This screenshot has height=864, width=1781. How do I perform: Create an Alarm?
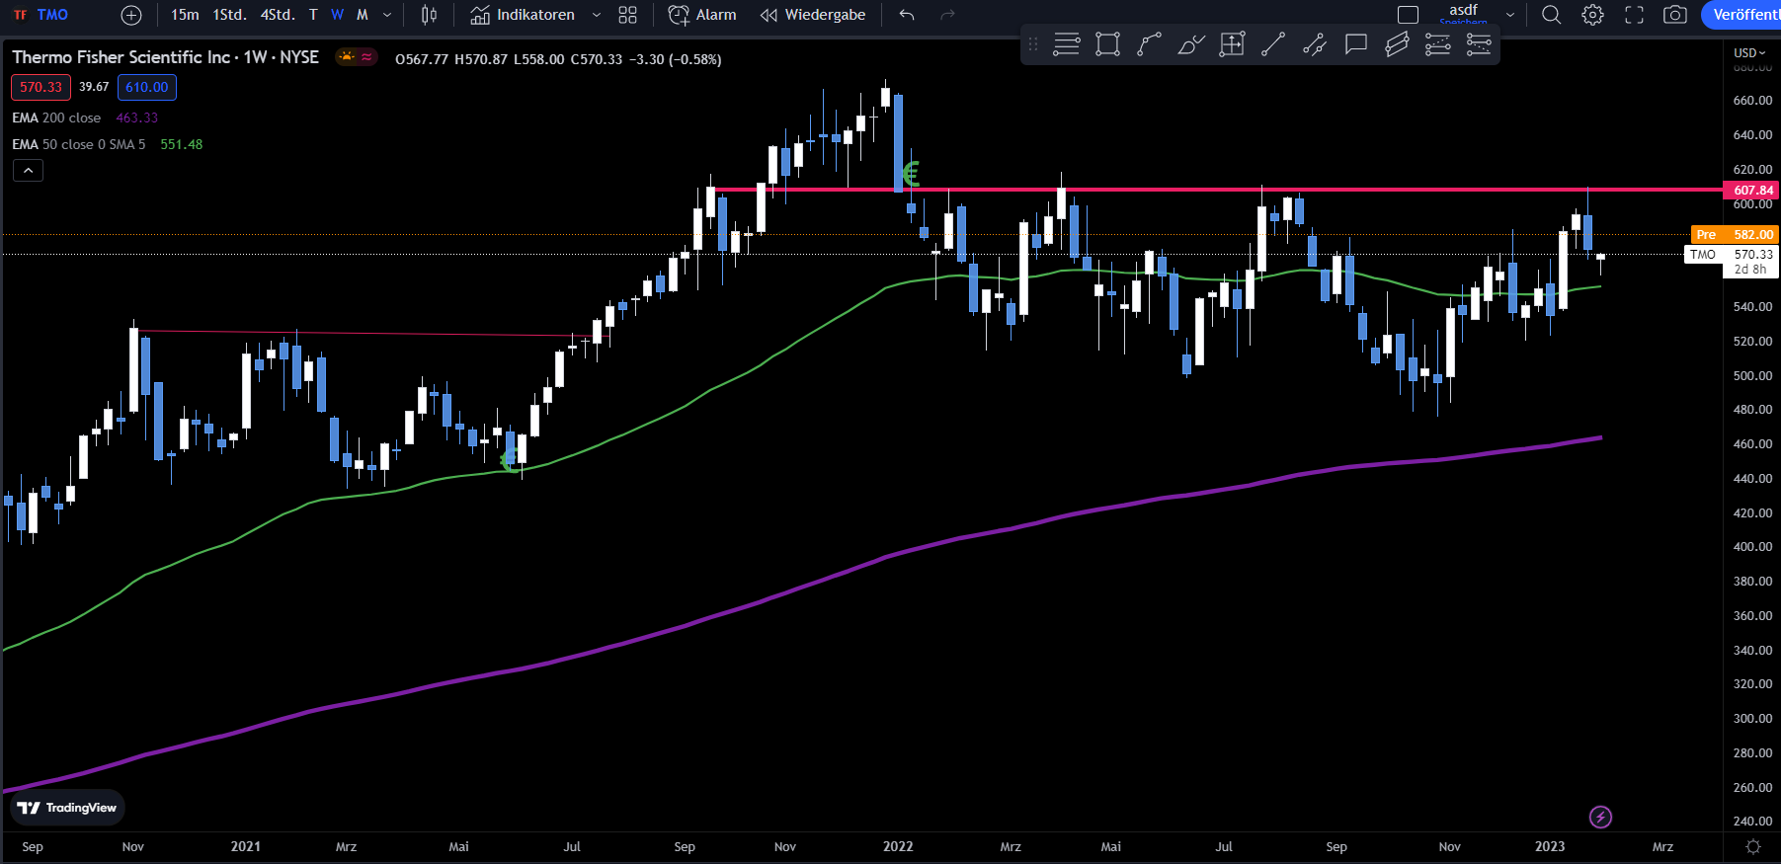point(702,15)
